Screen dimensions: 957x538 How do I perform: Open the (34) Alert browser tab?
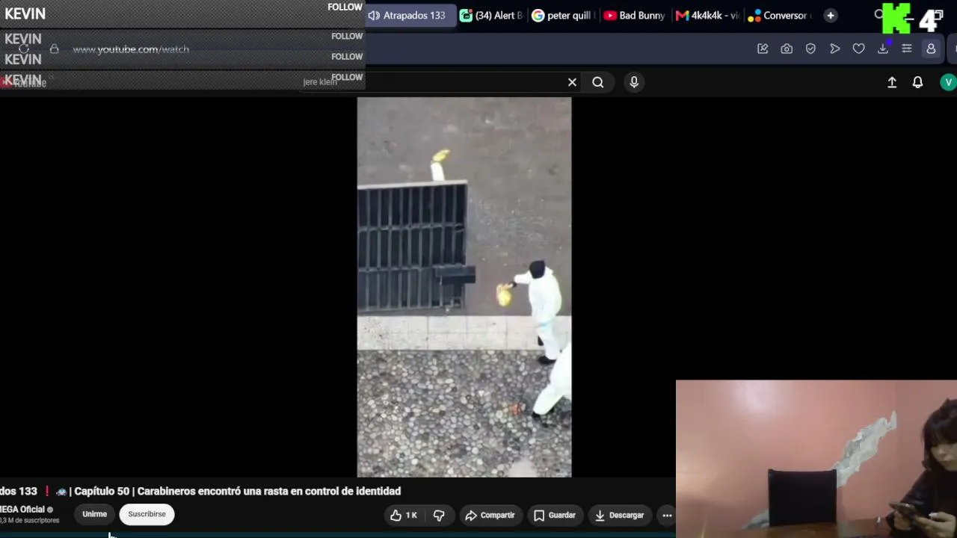491,16
